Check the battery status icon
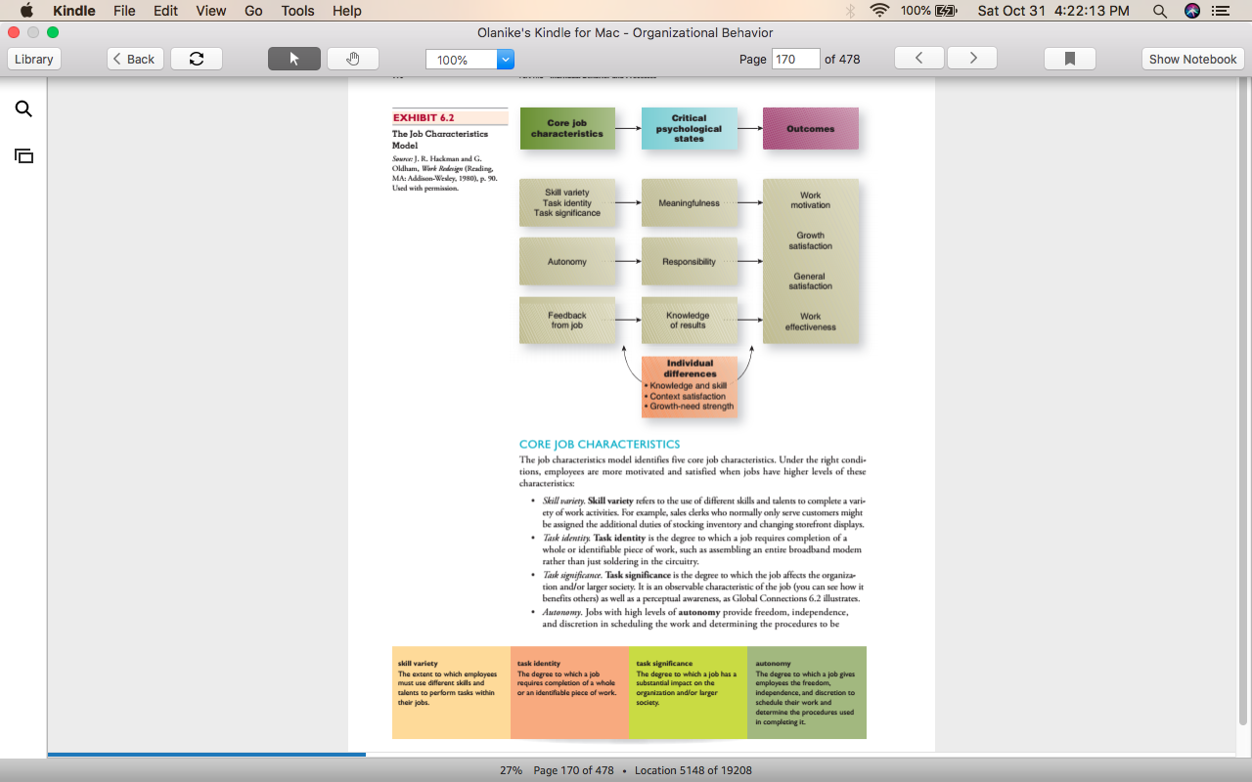This screenshot has height=782, width=1252. coord(946,11)
